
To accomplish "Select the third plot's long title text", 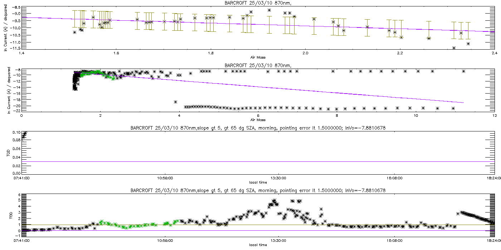I will point(258,128).
